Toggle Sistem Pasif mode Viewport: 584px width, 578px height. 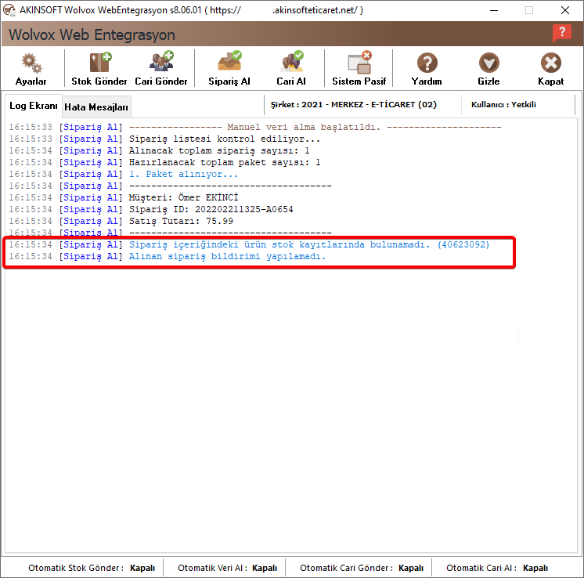click(x=359, y=70)
